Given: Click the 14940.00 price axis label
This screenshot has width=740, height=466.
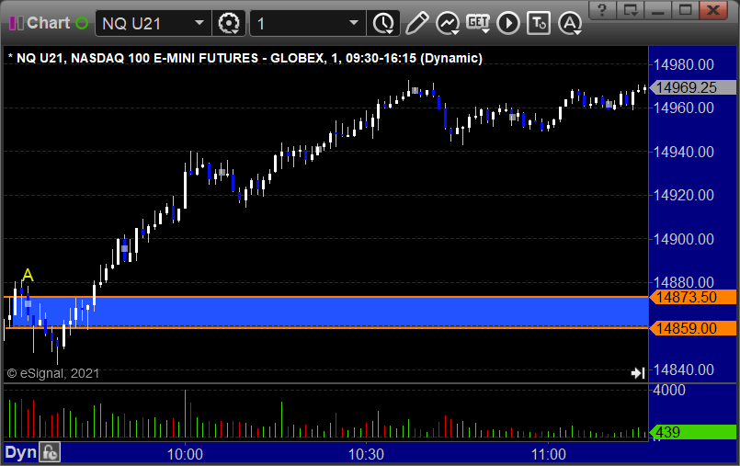Looking at the screenshot, I should [683, 152].
